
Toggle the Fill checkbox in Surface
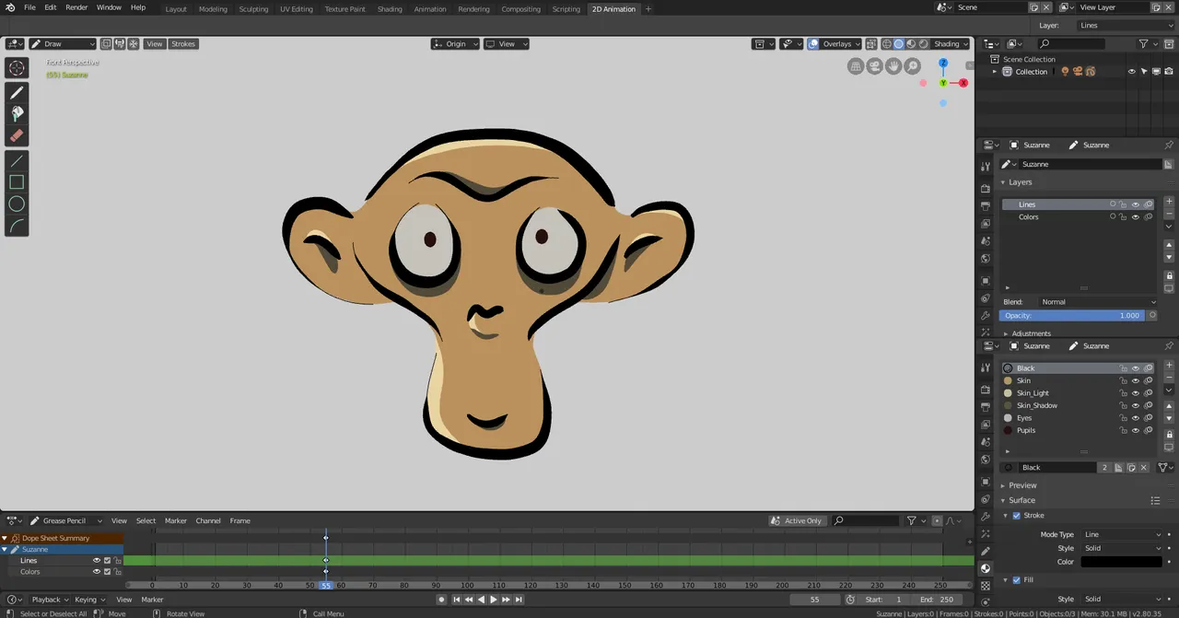pyautogui.click(x=1017, y=580)
